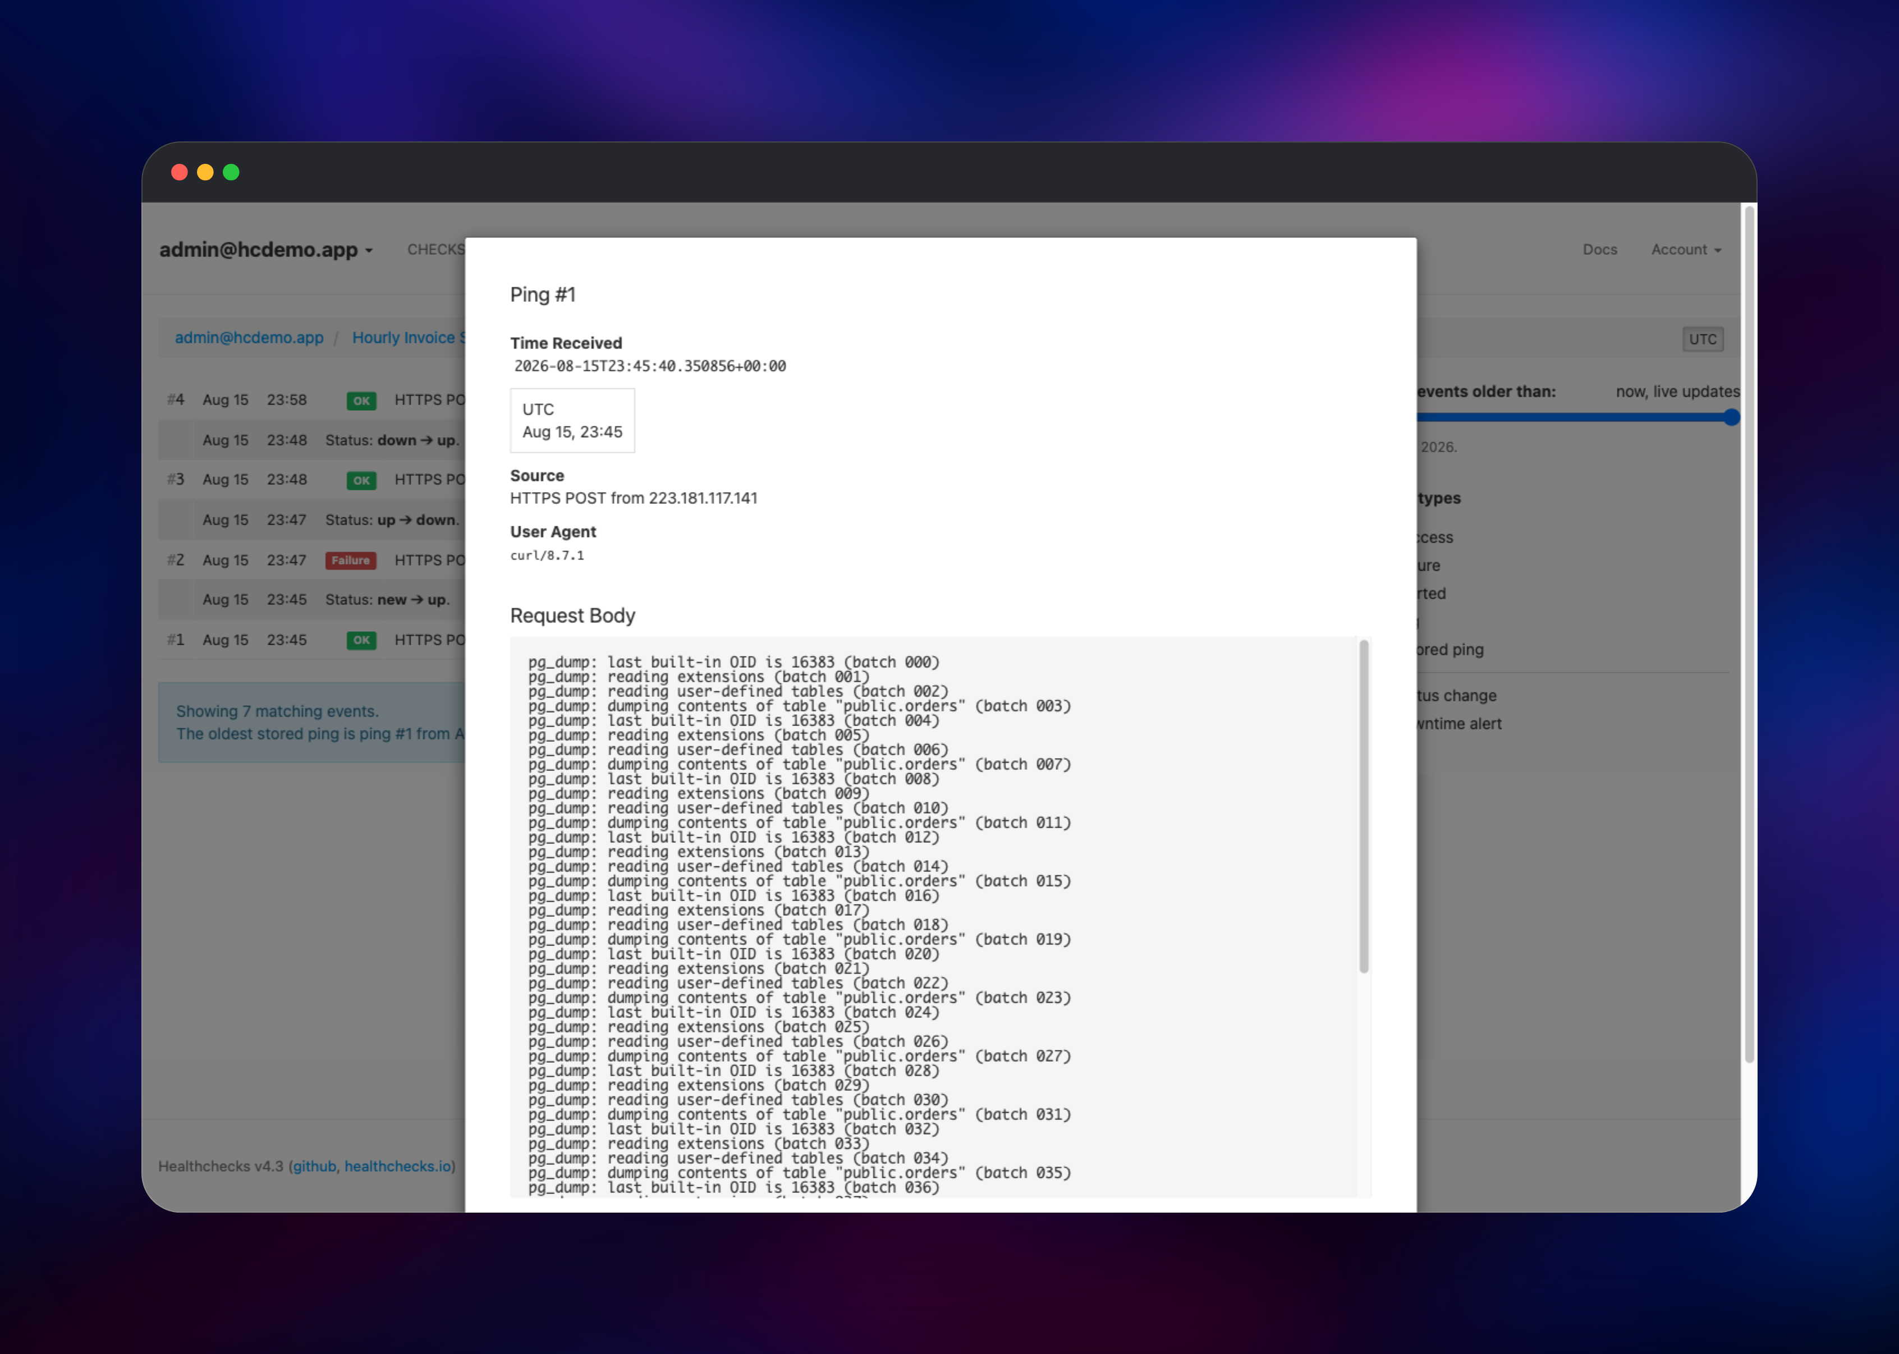The width and height of the screenshot is (1899, 1354).
Task: Select the 'Status: new → up' event row
Action: coord(312,600)
